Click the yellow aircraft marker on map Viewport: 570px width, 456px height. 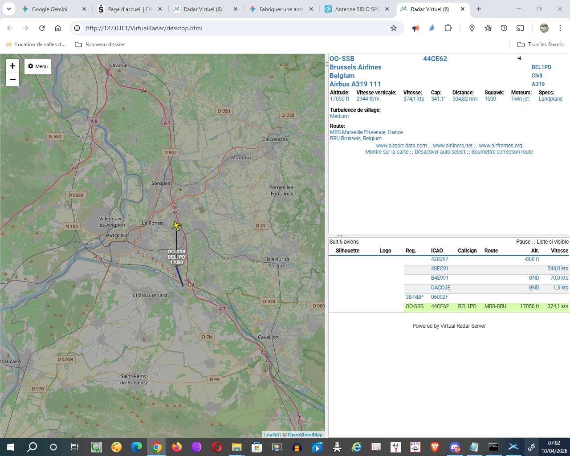pos(176,226)
